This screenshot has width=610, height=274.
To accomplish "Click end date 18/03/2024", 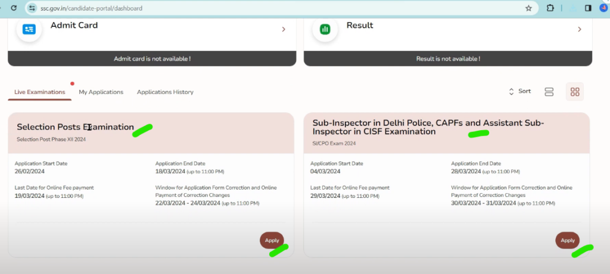I will coord(170,172).
